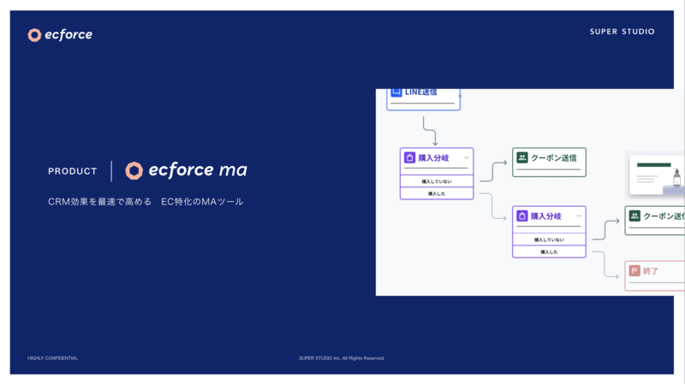Open the ellipsis menu on the upper 購入分岐 node
685x384 pixels.
pyautogui.click(x=467, y=157)
